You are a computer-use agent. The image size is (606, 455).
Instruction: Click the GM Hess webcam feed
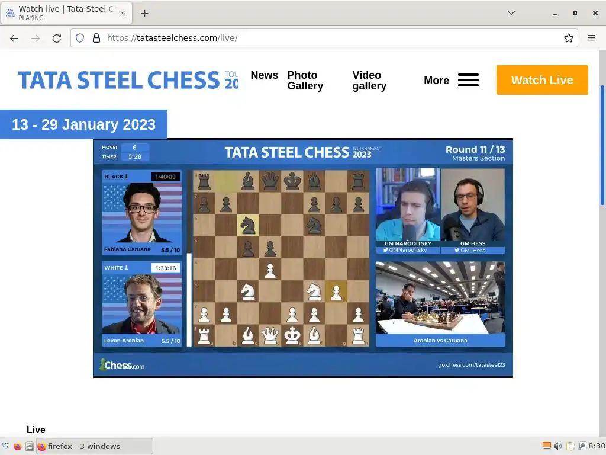(x=473, y=204)
